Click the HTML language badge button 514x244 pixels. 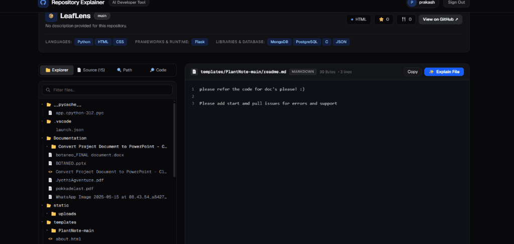point(358,20)
